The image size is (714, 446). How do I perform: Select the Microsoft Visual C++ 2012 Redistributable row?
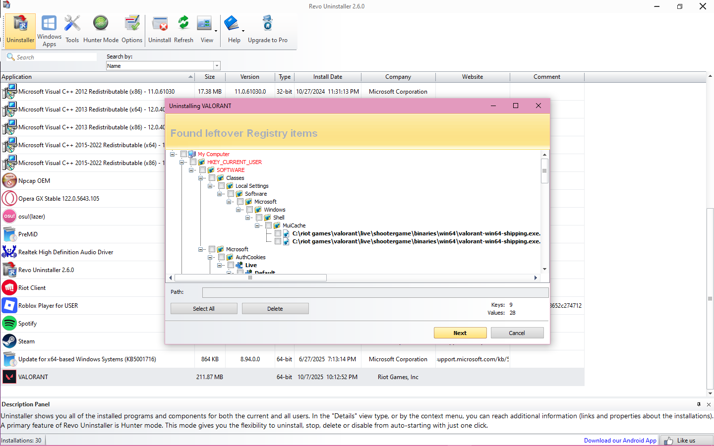click(292, 92)
